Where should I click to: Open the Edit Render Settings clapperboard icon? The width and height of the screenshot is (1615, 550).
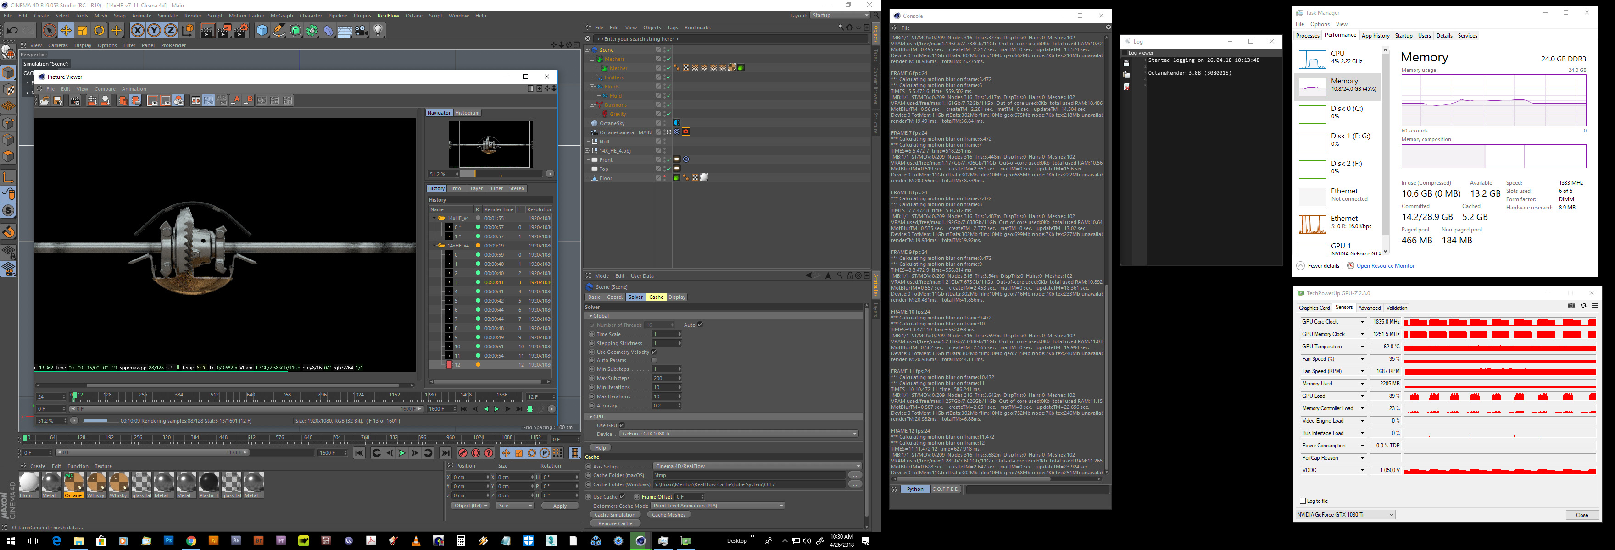click(241, 30)
